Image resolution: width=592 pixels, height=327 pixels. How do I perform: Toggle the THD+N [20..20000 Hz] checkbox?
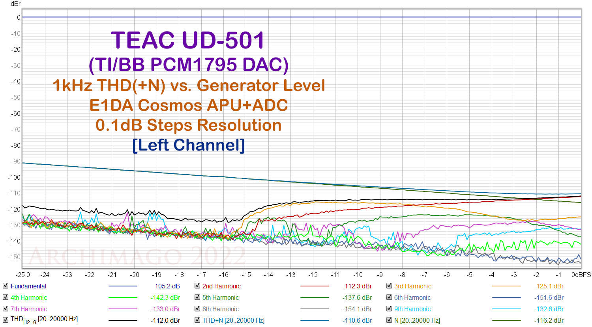(197, 320)
